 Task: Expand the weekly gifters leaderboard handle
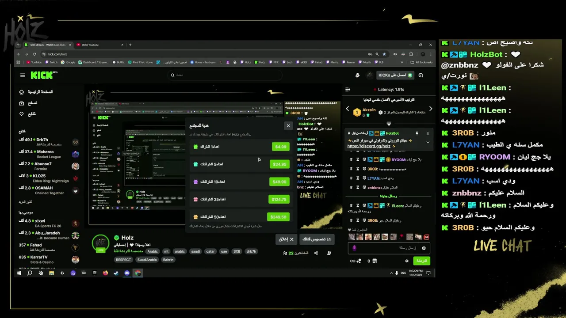tap(389, 124)
